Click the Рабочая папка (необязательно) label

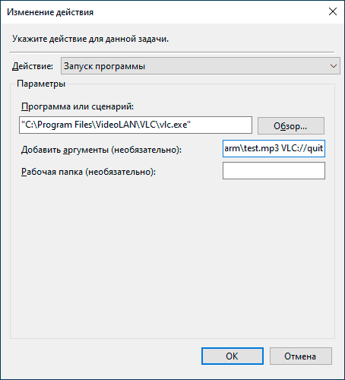tap(88, 172)
